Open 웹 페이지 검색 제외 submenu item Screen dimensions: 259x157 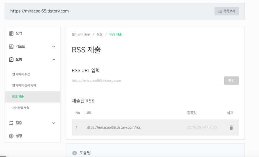pos(24,86)
